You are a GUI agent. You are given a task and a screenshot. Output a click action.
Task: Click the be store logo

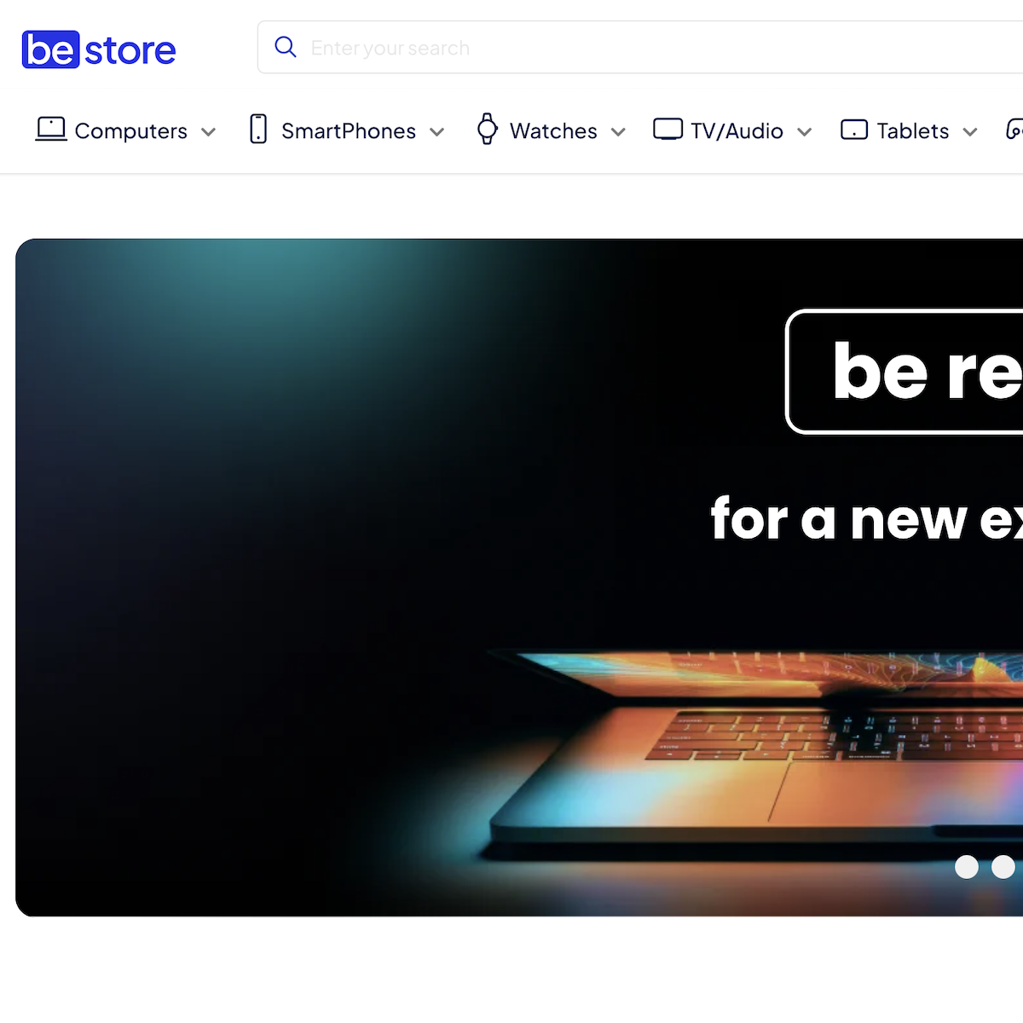pyautogui.click(x=99, y=49)
